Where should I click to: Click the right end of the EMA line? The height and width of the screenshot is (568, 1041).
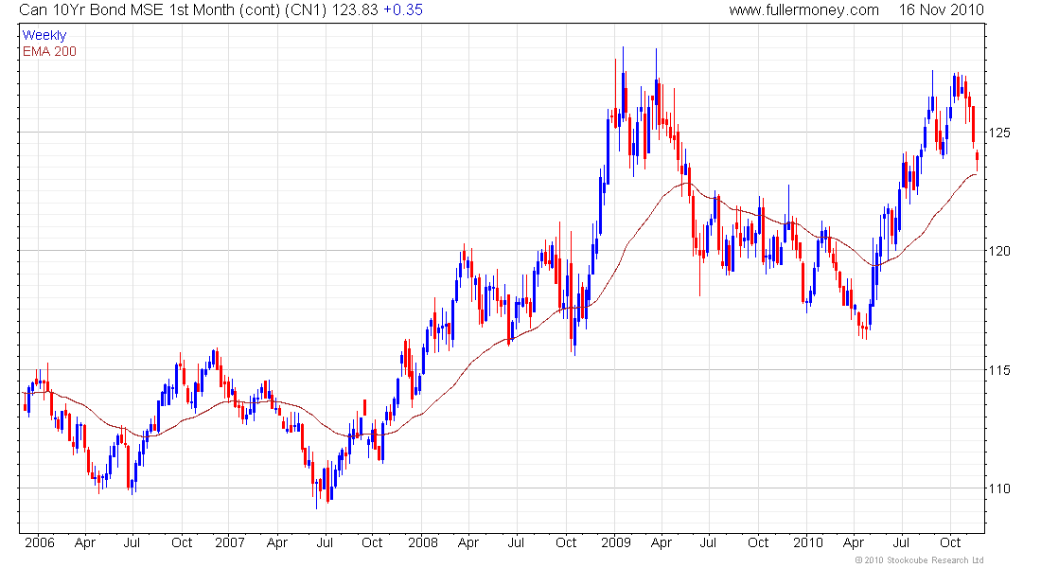(977, 174)
